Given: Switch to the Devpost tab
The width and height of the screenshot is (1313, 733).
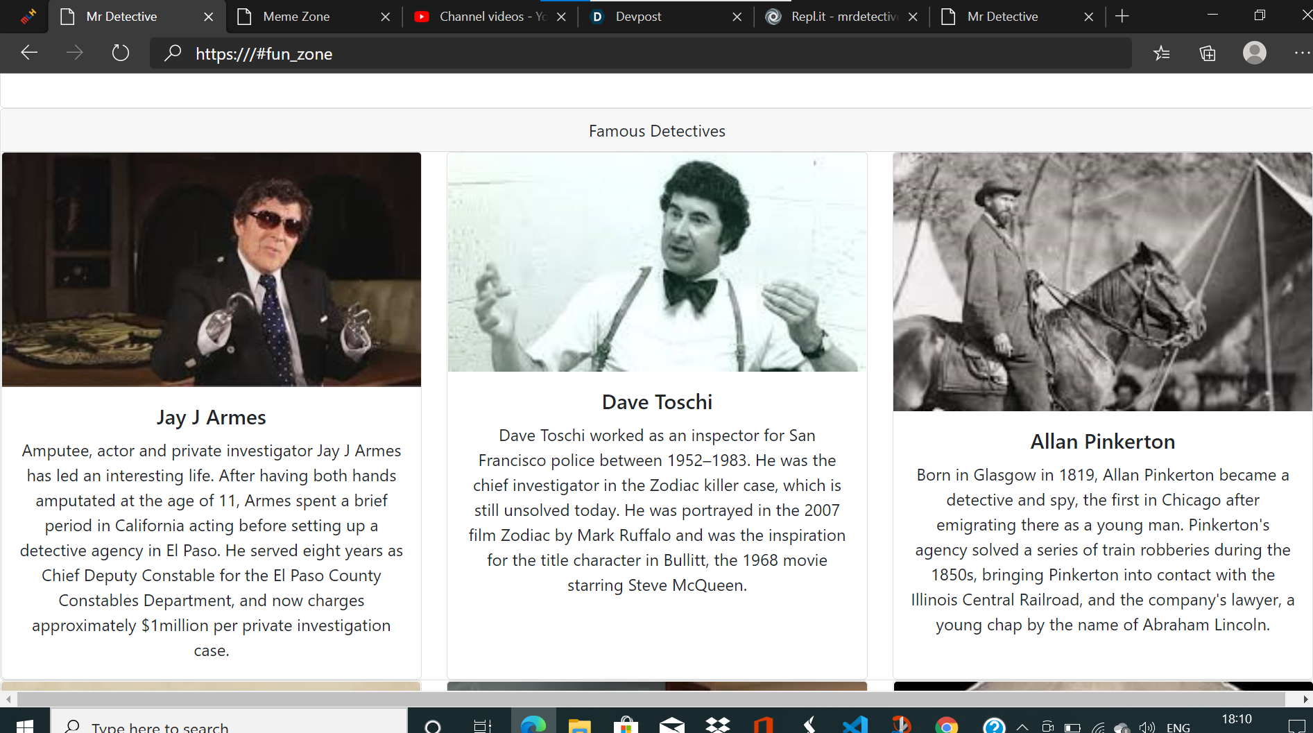Looking at the screenshot, I should click(666, 17).
